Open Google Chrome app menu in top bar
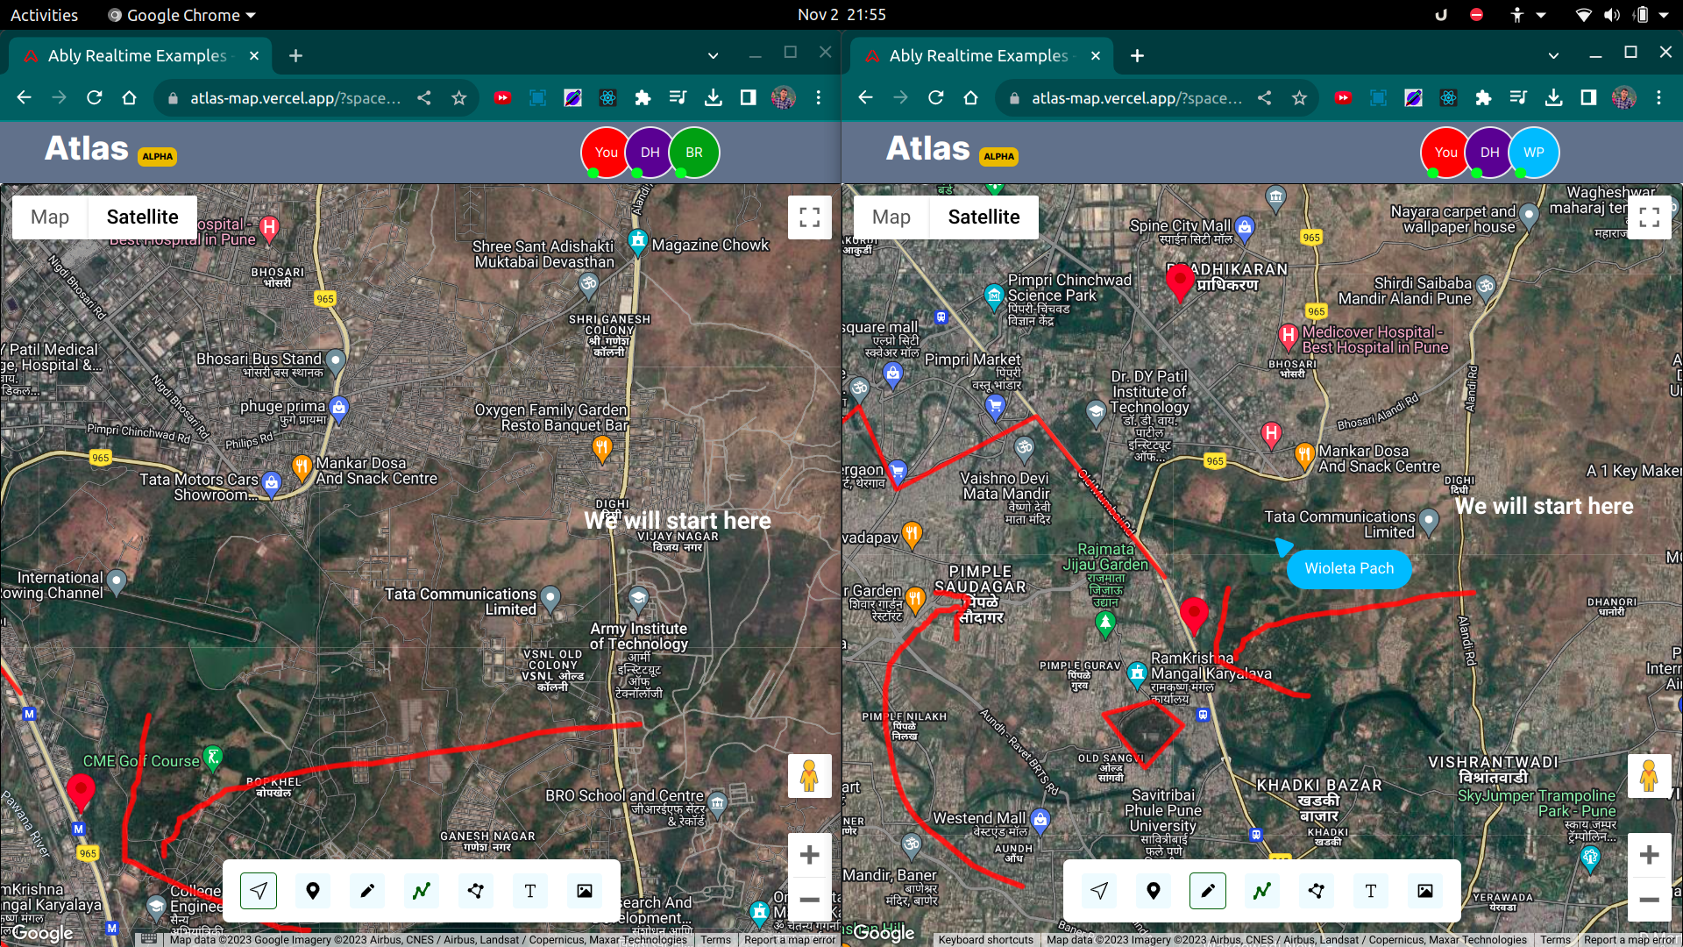This screenshot has width=1683, height=947. pos(182,15)
